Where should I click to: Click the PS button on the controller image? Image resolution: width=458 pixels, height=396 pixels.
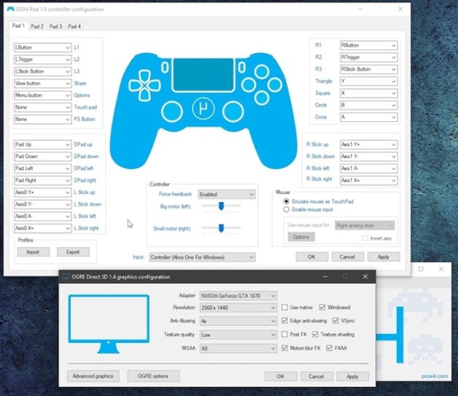(x=203, y=109)
